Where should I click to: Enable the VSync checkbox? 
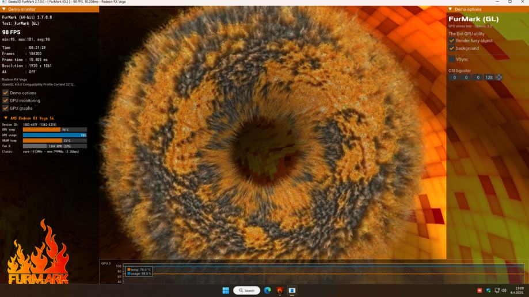pos(452,59)
